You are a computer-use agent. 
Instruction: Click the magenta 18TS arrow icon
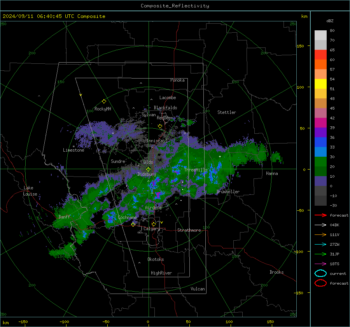pos(320,264)
